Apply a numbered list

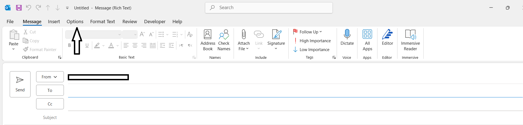(x=175, y=34)
